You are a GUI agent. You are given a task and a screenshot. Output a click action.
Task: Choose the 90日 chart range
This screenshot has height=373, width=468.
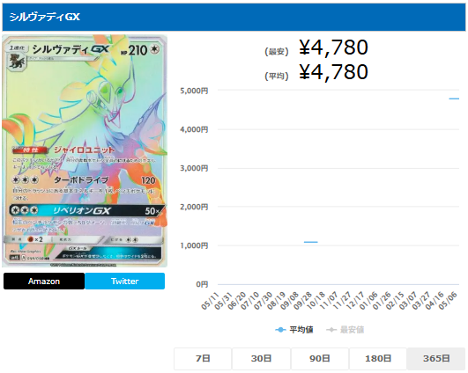[320, 358]
